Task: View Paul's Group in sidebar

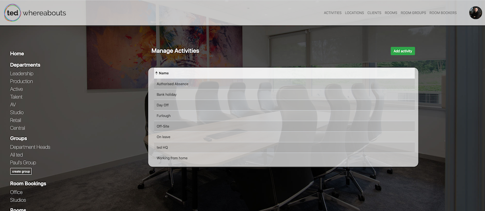Action: (x=23, y=163)
